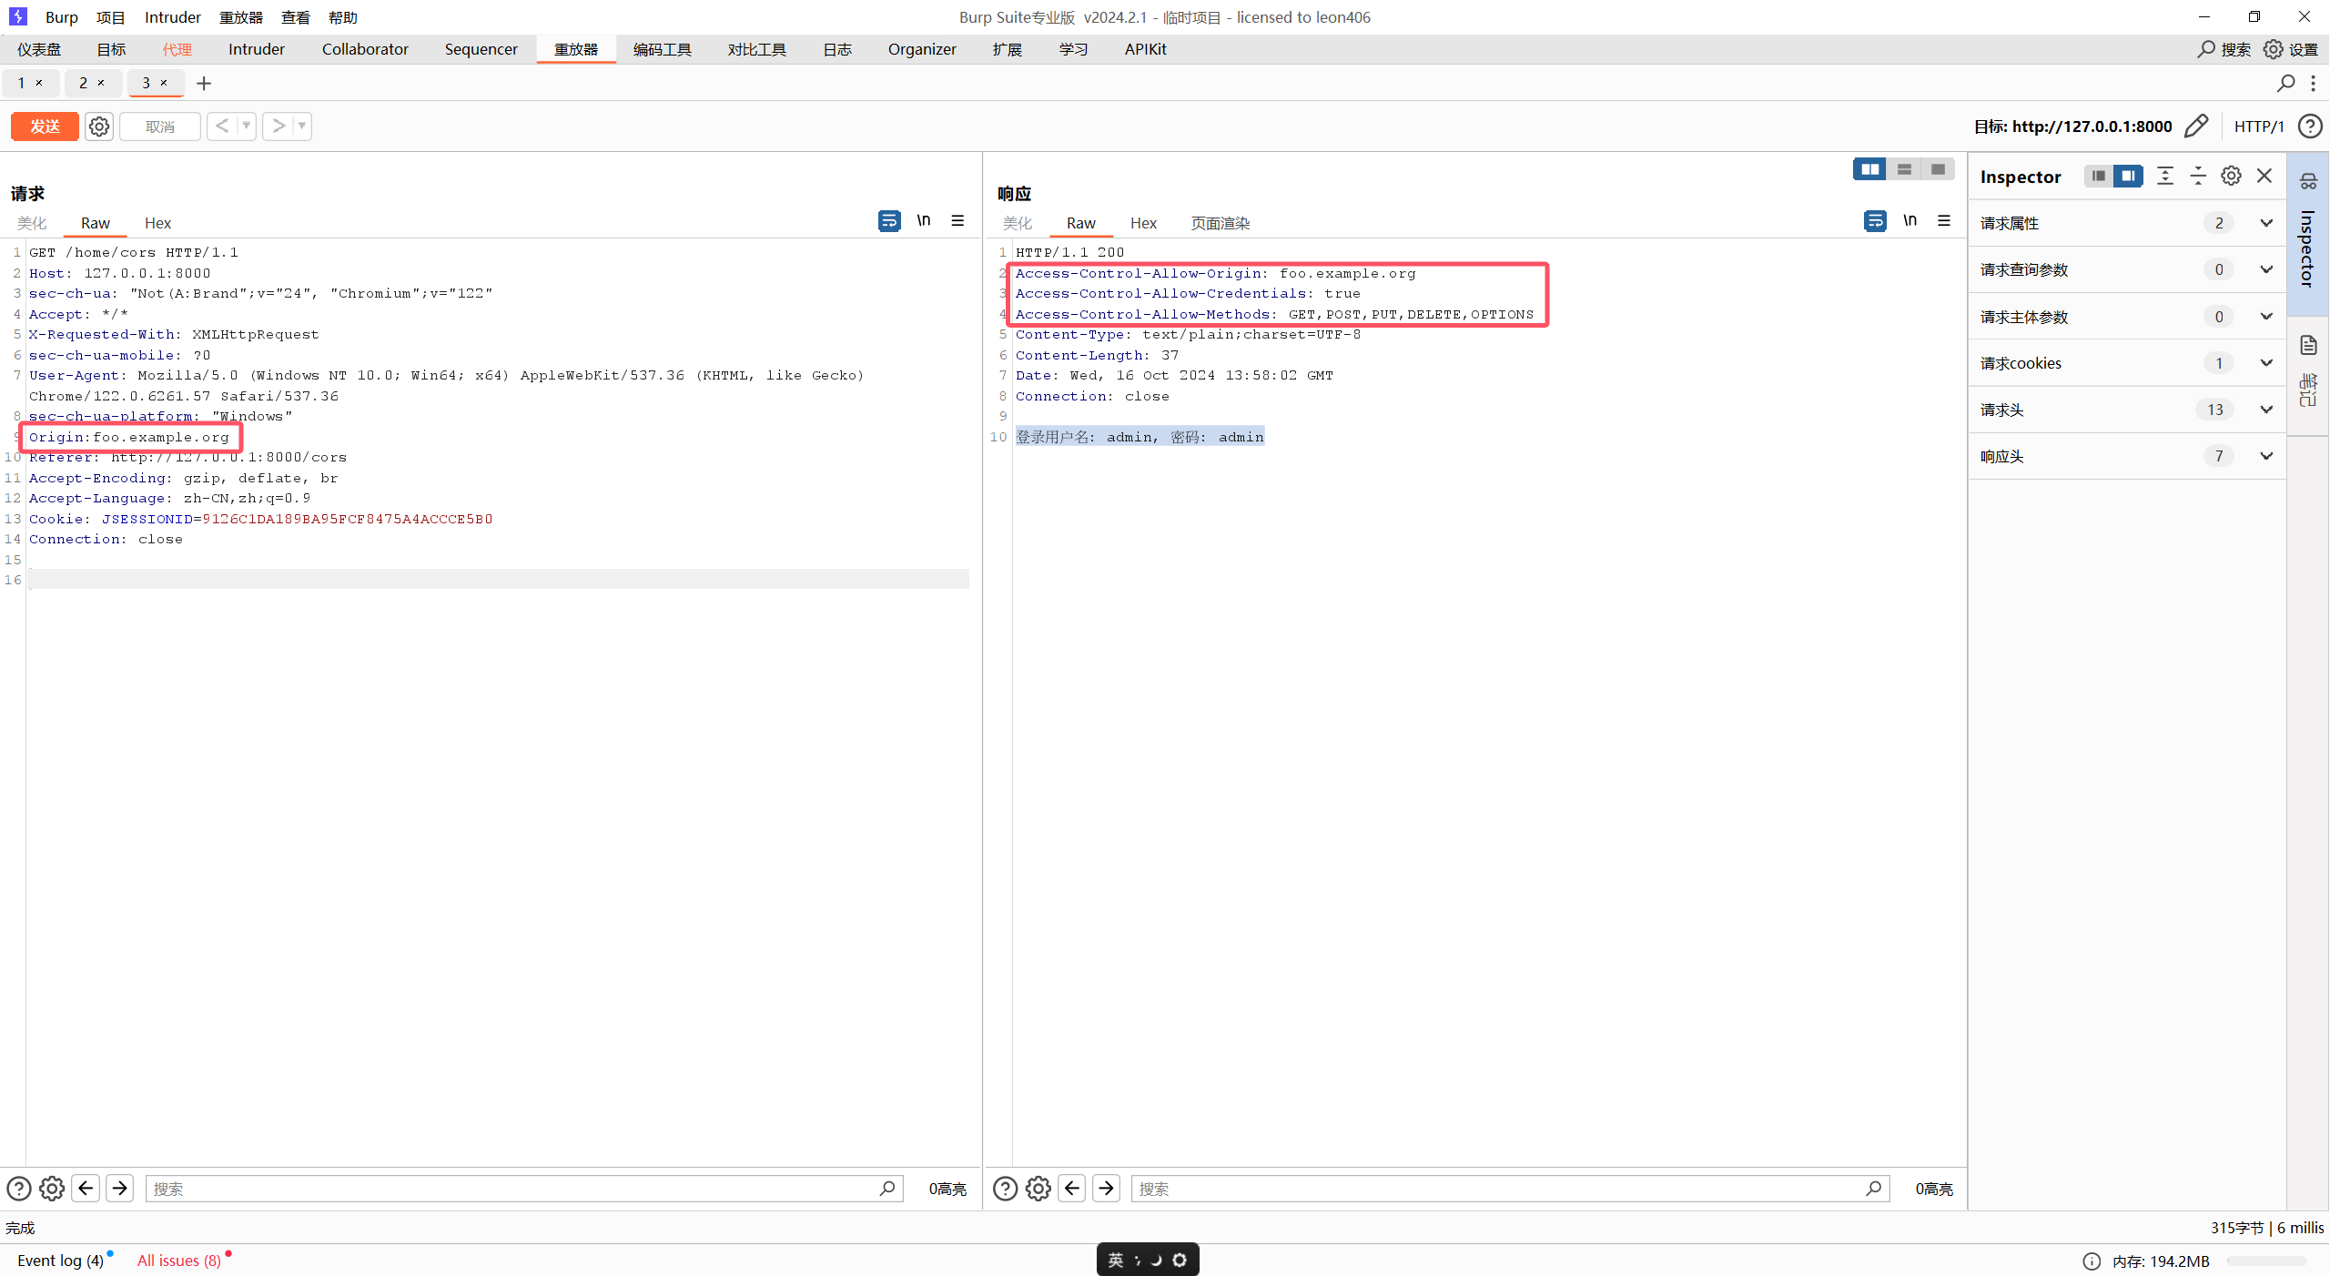Click the orange 发送 send button
This screenshot has height=1276, width=2330.
[x=45, y=127]
